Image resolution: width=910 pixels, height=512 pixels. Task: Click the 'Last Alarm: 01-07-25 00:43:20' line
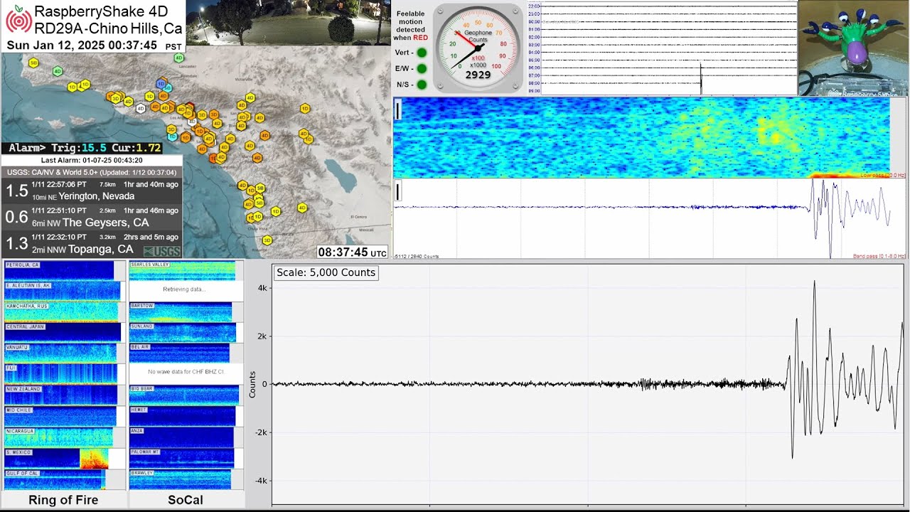91,161
